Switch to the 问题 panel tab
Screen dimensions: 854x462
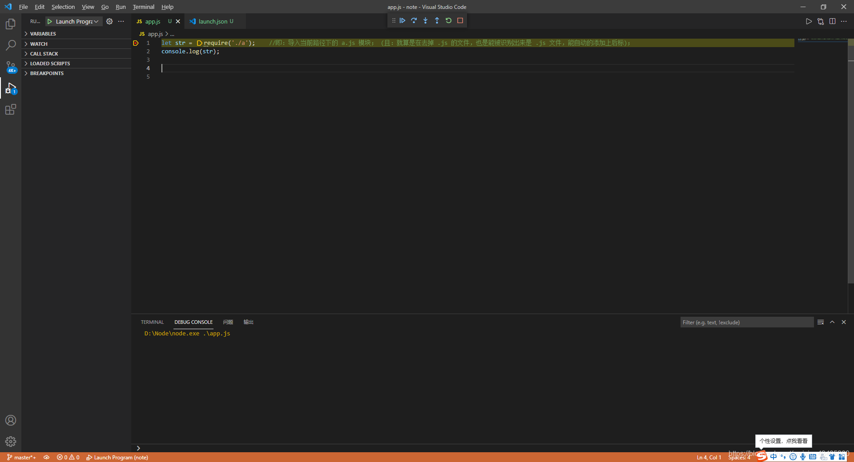point(228,322)
